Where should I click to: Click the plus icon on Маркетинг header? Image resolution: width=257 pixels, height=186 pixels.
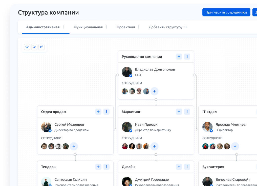pos(179,111)
